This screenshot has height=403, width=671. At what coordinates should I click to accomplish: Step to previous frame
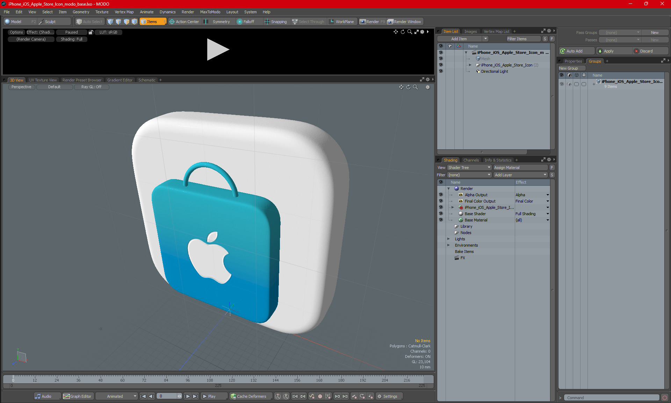coord(151,396)
